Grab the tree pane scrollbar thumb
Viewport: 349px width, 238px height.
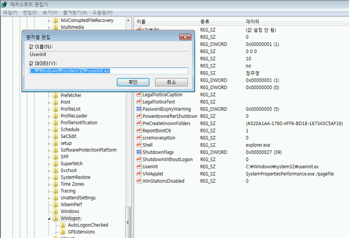point(128,222)
